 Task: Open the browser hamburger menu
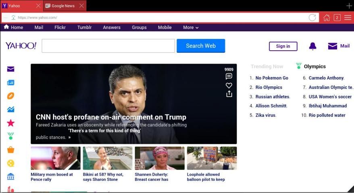[x=348, y=18]
